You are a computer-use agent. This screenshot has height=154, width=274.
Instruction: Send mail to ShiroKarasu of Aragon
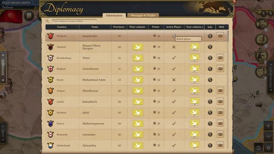[x=220, y=91]
